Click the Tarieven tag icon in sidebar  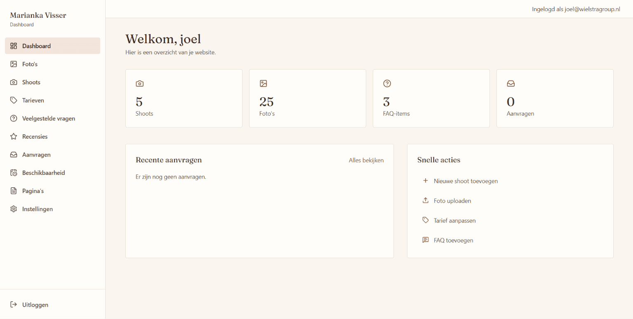pyautogui.click(x=14, y=100)
